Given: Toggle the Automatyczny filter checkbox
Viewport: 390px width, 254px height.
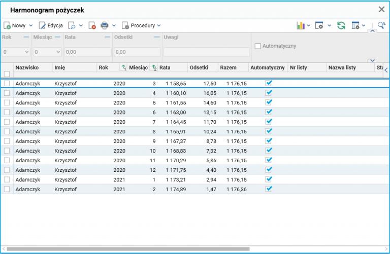Looking at the screenshot, I should click(257, 46).
